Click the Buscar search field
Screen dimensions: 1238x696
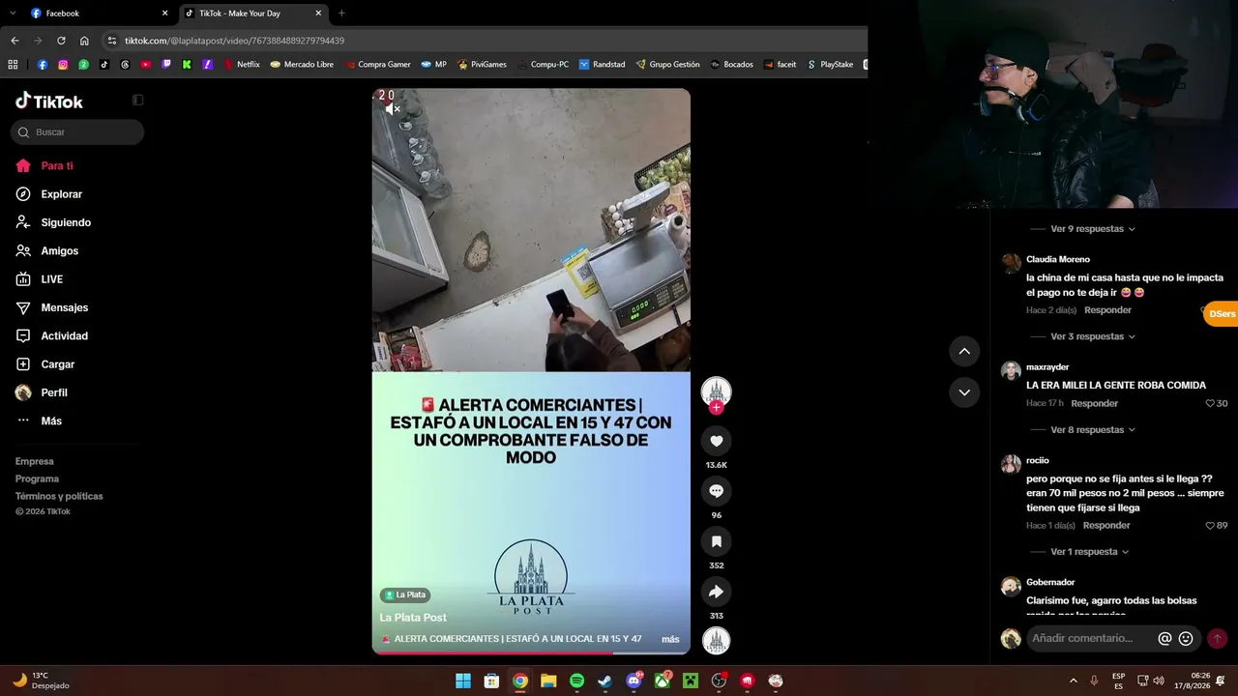[77, 131]
